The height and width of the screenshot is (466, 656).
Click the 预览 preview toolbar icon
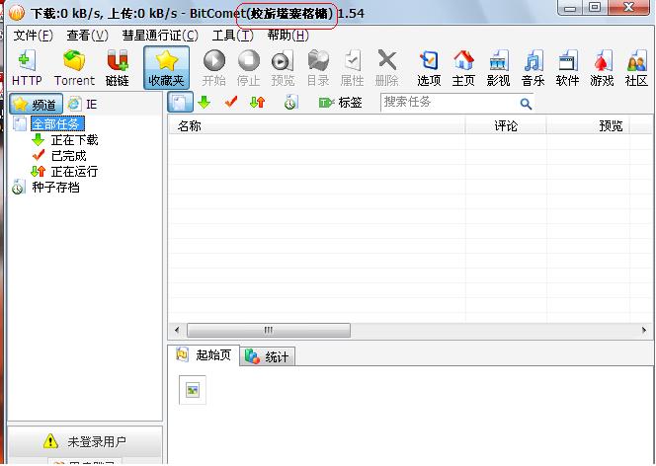click(x=283, y=68)
